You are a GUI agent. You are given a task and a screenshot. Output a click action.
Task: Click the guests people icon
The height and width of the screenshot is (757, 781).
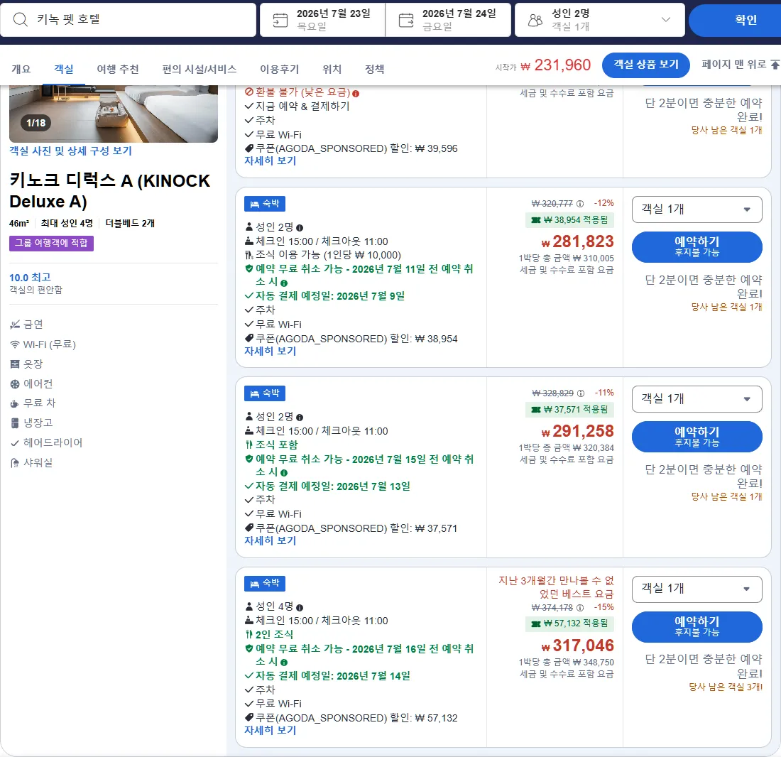[x=535, y=20]
